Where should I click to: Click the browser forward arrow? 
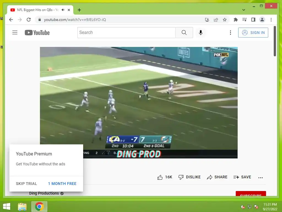pyautogui.click(x=20, y=20)
